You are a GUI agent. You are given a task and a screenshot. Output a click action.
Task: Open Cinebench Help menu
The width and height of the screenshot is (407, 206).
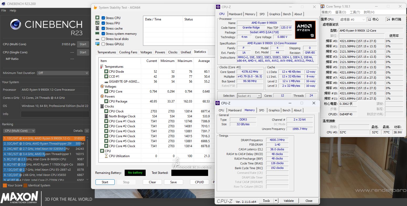pyautogui.click(x=13, y=10)
